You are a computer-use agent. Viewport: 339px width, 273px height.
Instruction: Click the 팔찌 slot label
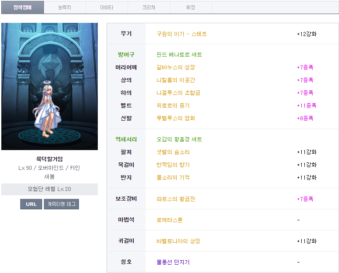click(x=126, y=152)
